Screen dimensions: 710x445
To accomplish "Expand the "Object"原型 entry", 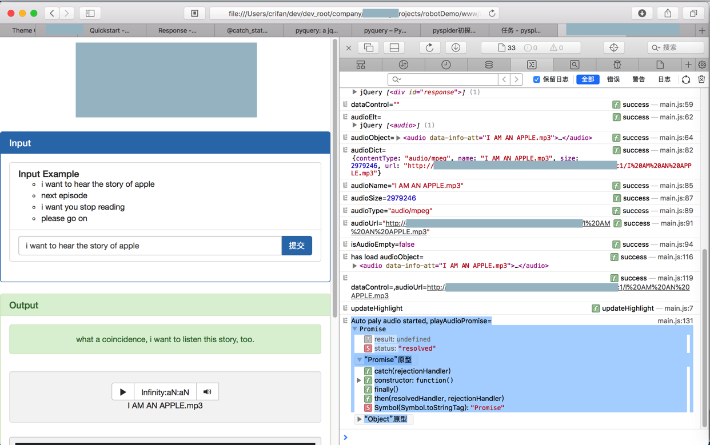I will click(x=359, y=419).
